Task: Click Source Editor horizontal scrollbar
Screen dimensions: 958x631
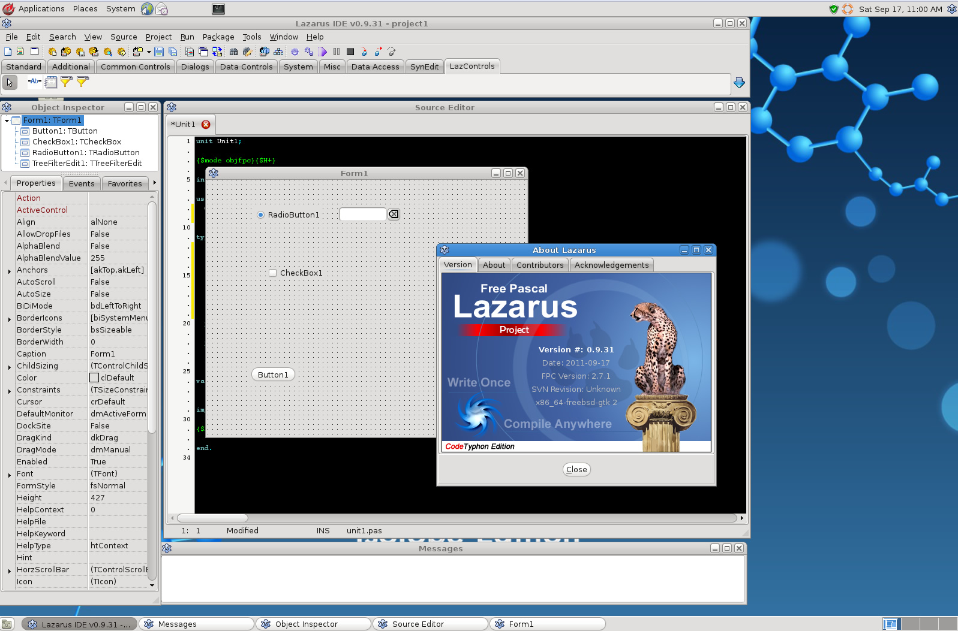Action: pyautogui.click(x=212, y=518)
